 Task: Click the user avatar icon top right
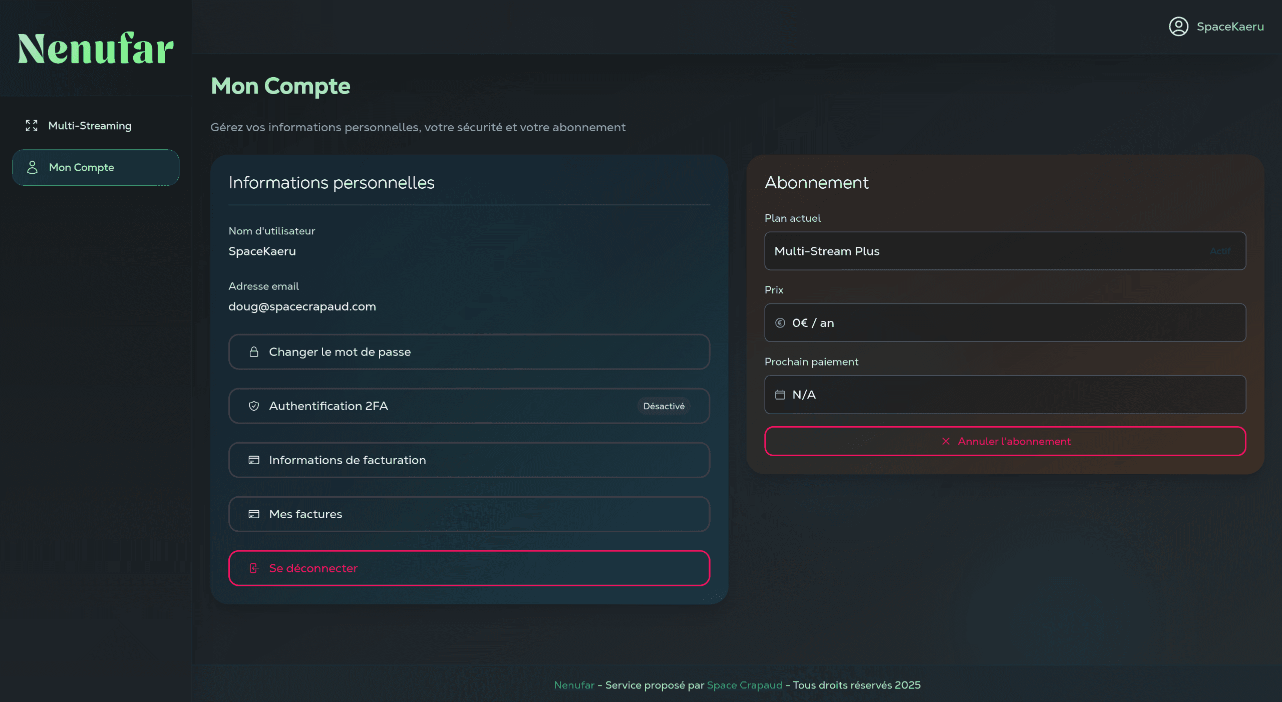(x=1178, y=27)
